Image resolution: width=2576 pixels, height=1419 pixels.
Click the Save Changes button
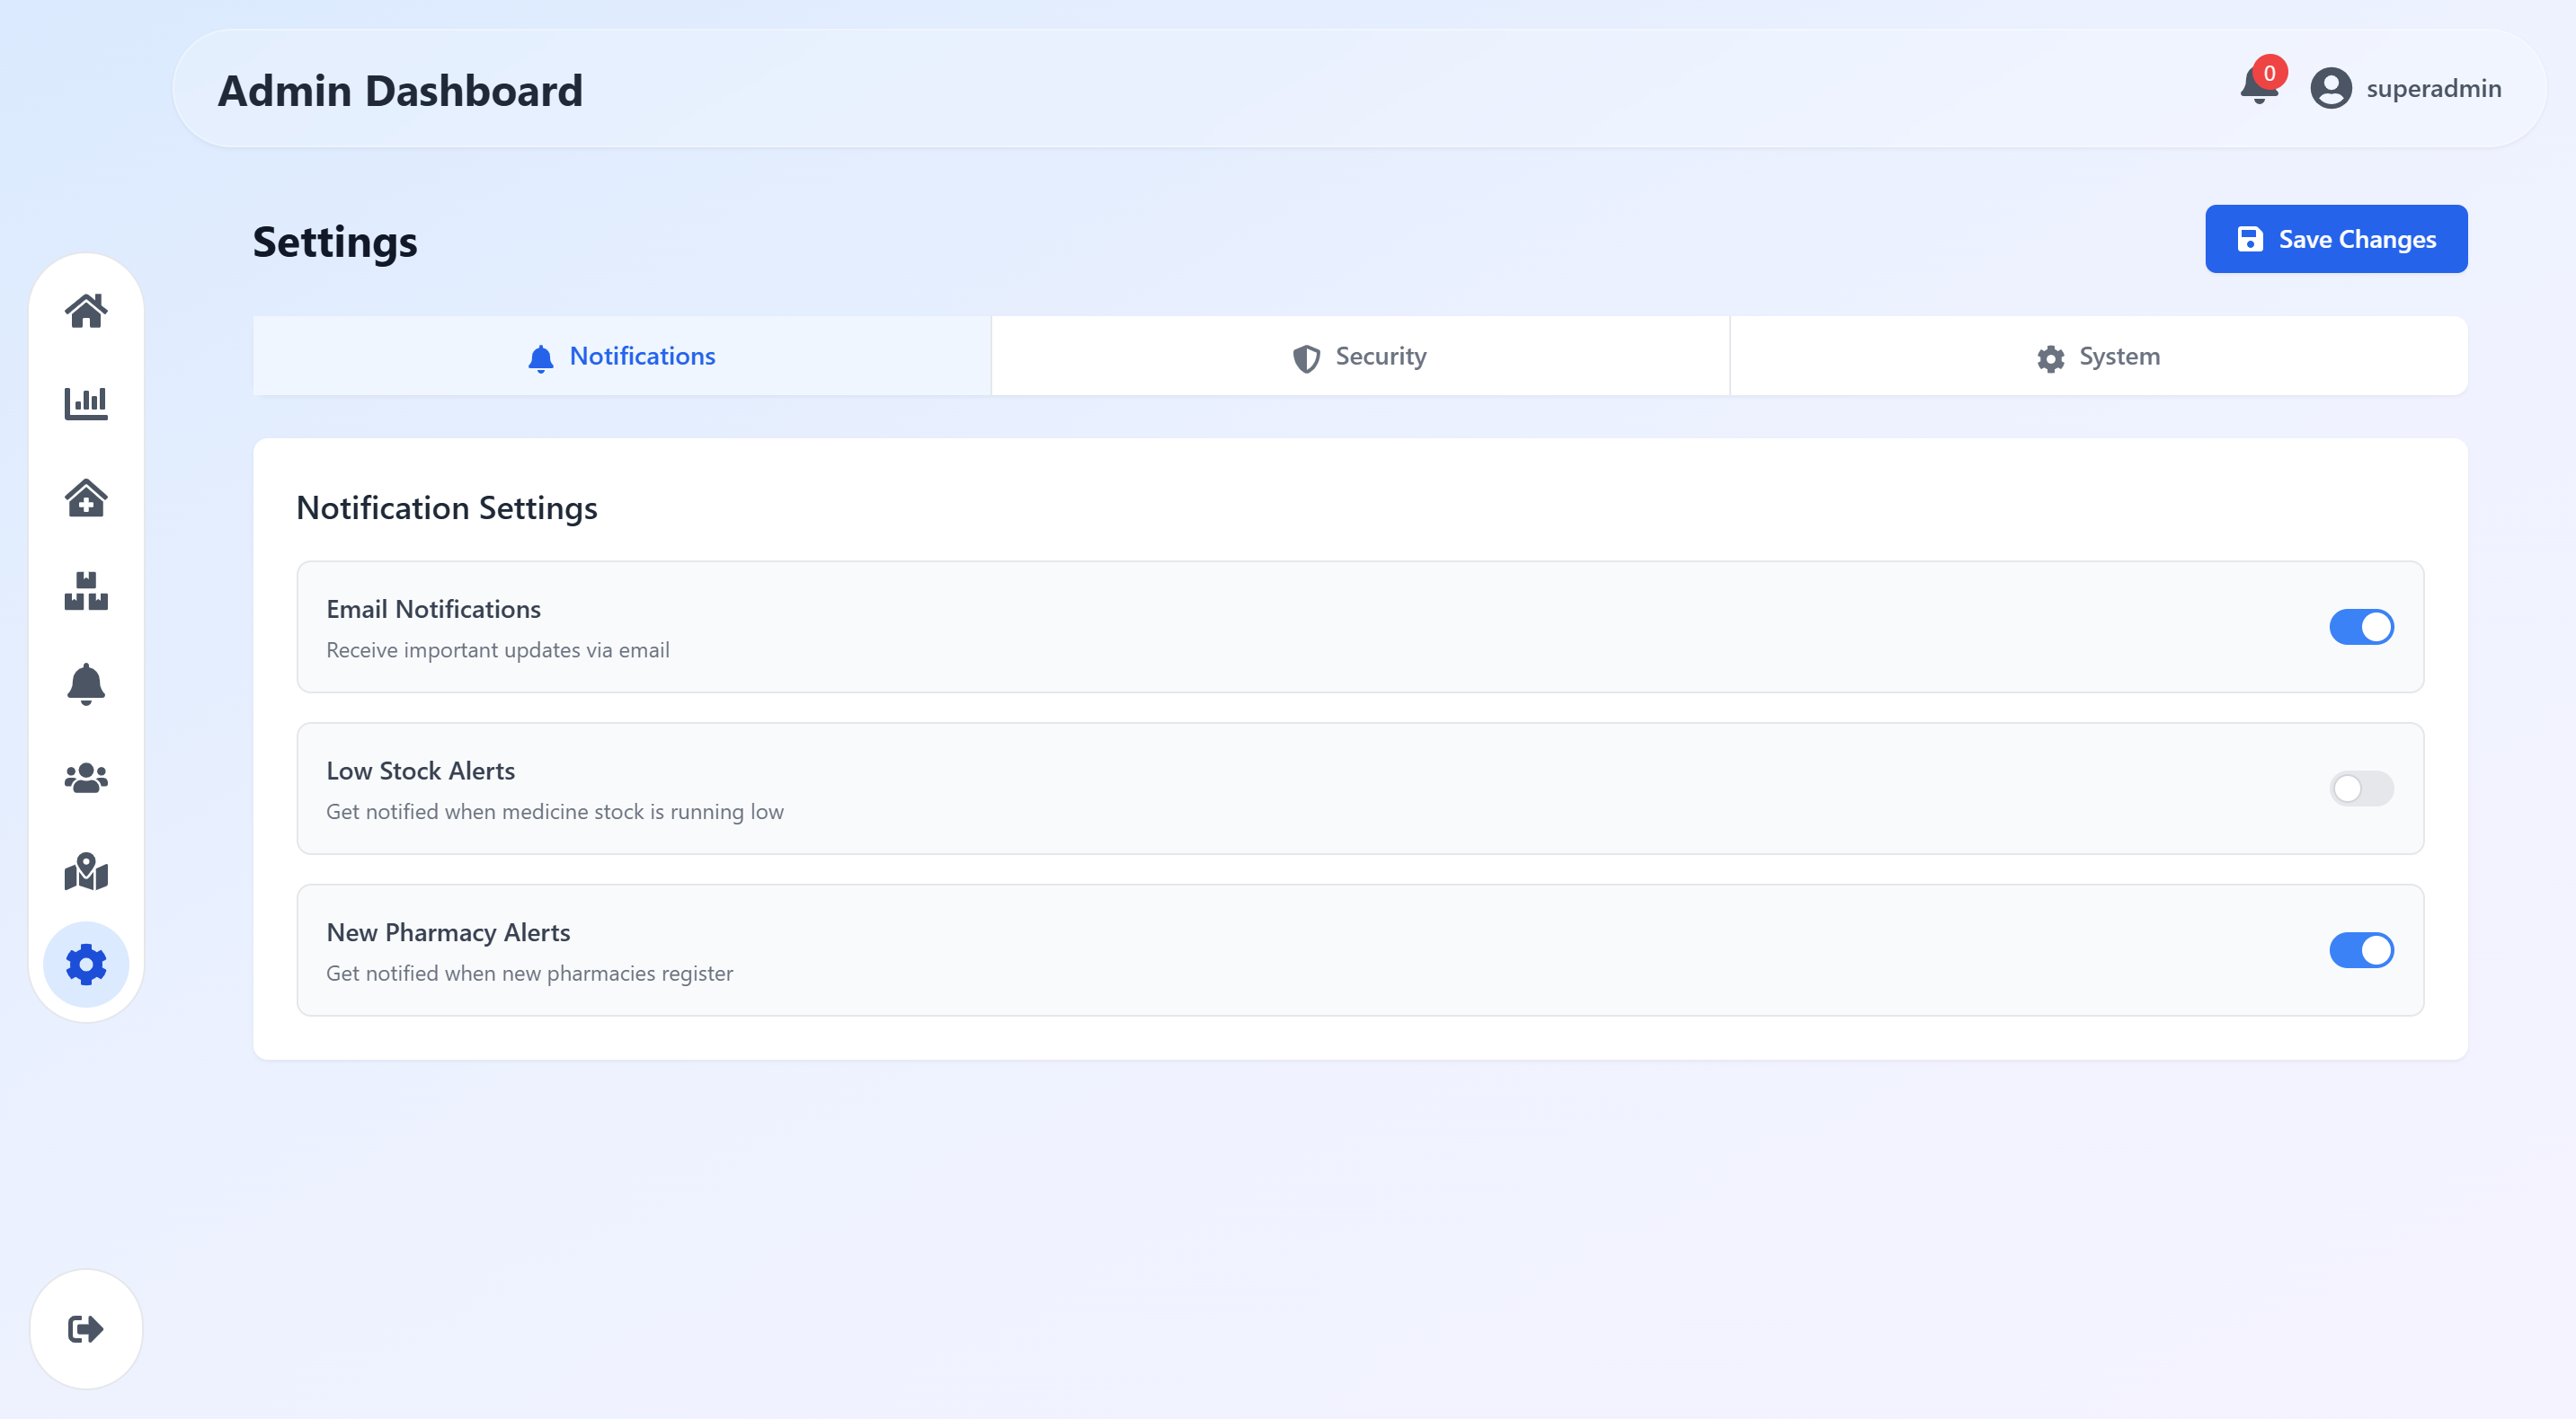[x=2335, y=239]
